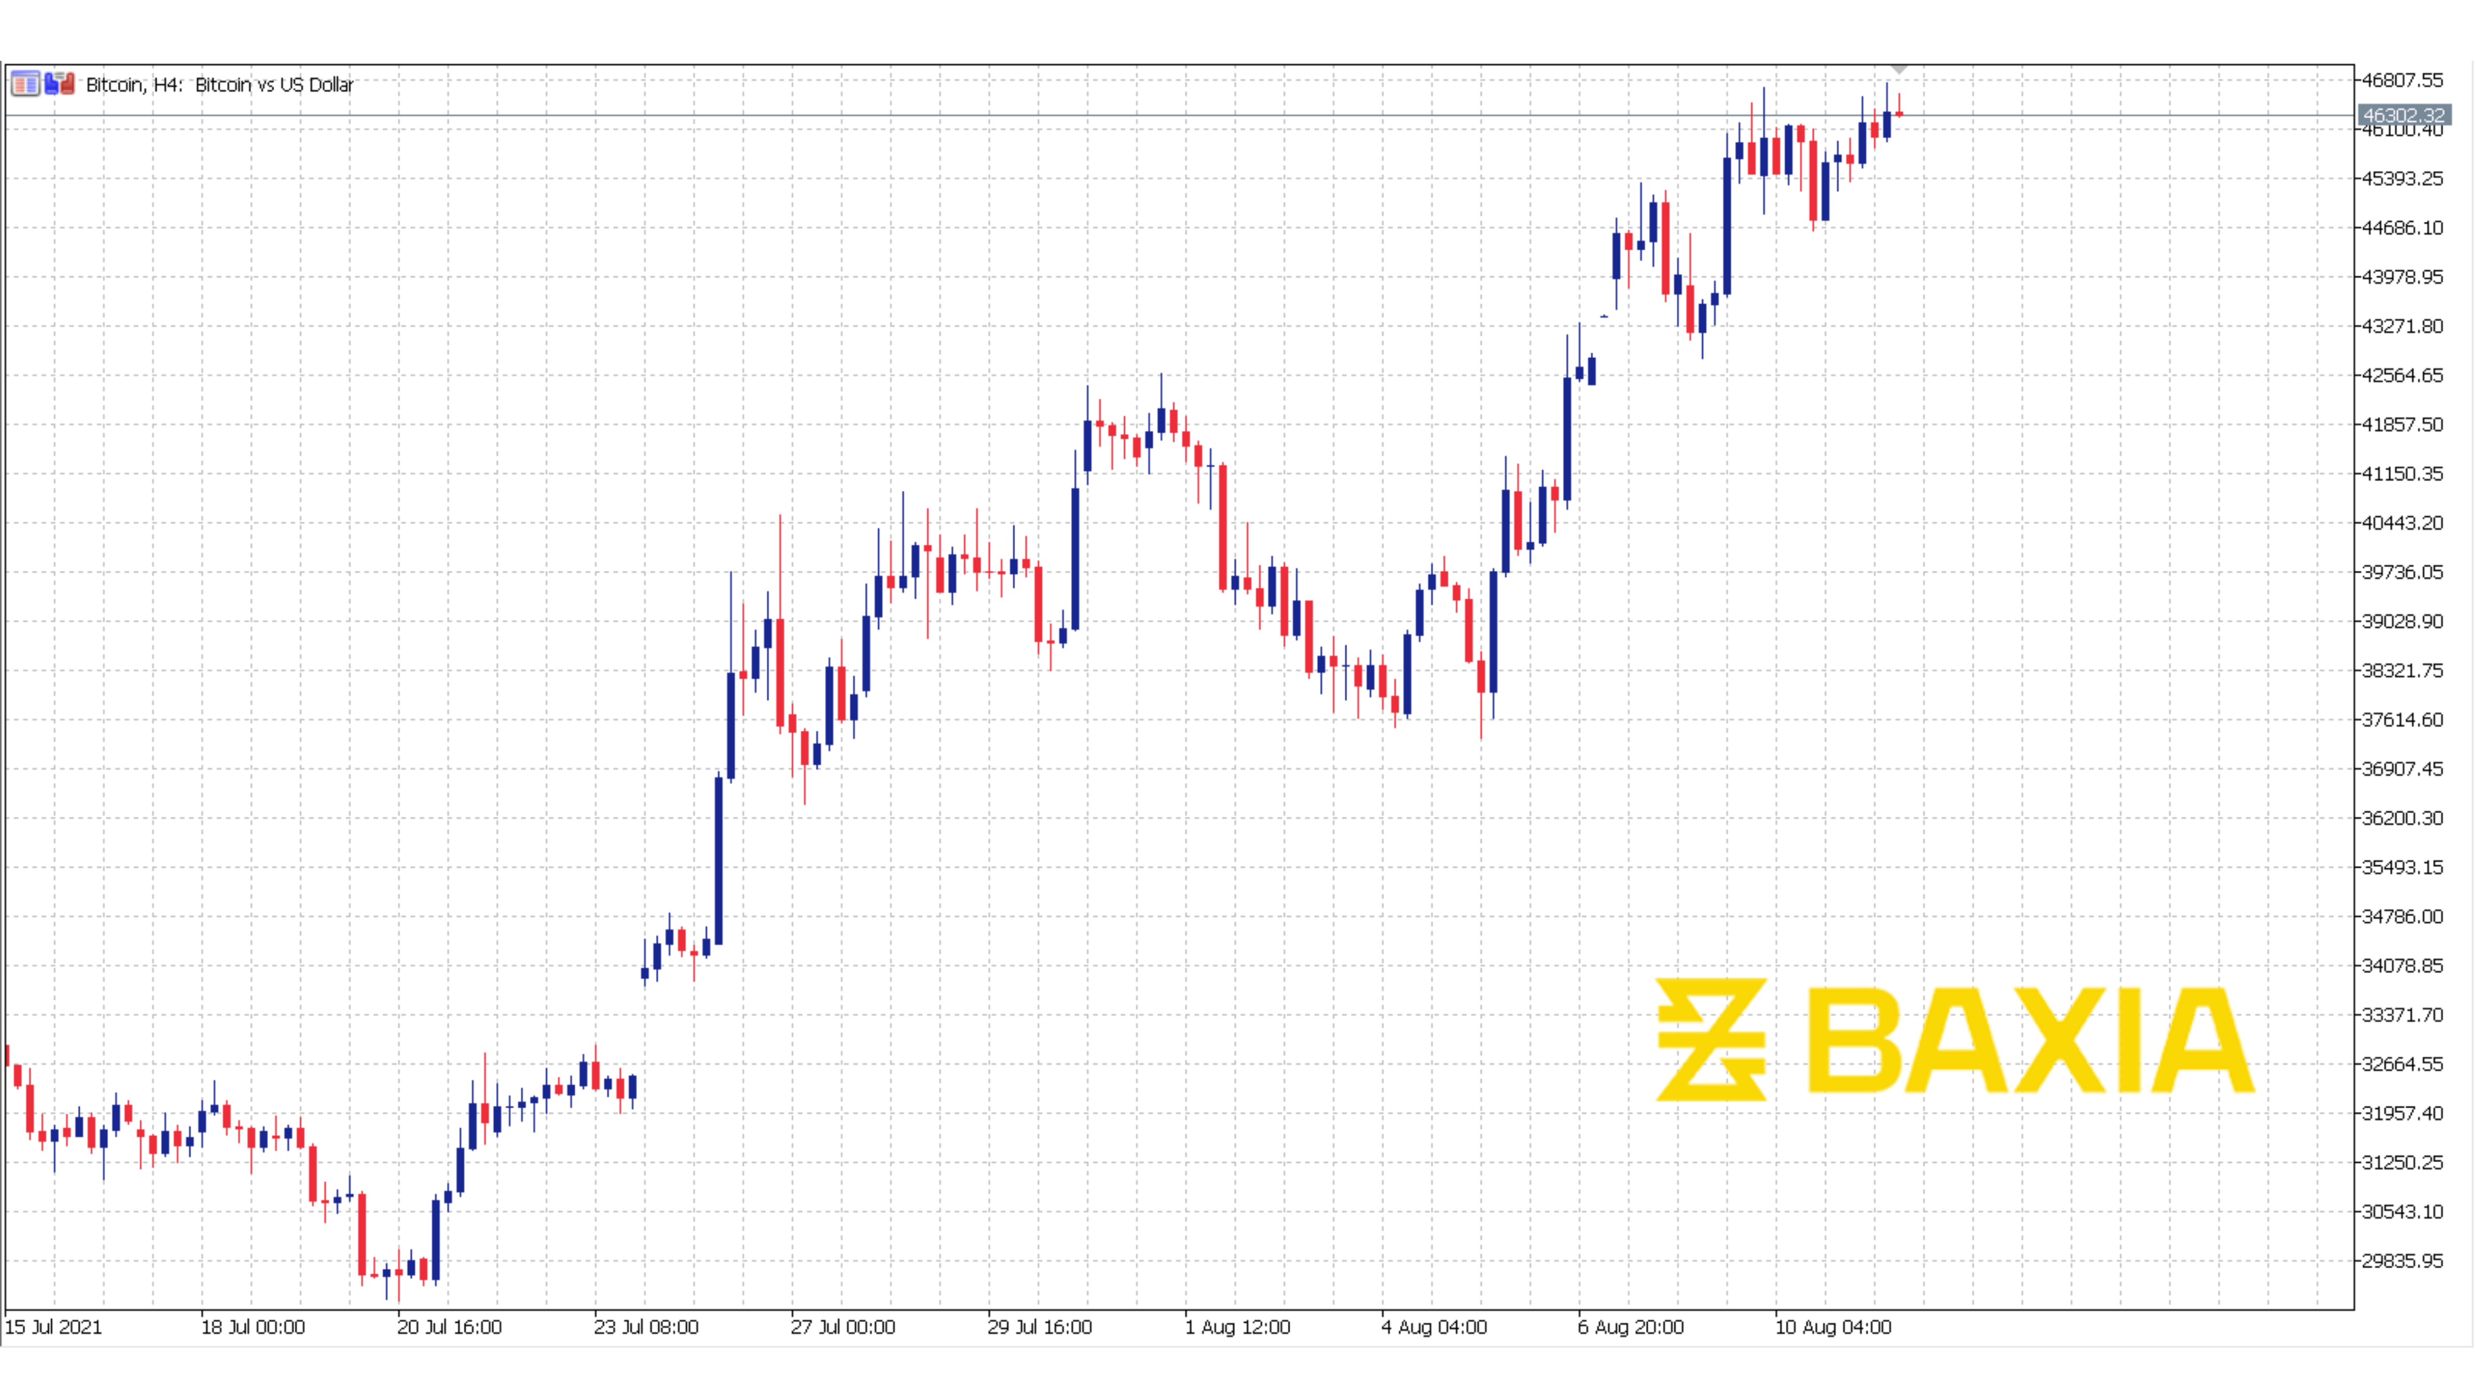This screenshot has height=1394, width=2475.
Task: Click the 15 Jul 2021 date label
Action: (54, 1327)
